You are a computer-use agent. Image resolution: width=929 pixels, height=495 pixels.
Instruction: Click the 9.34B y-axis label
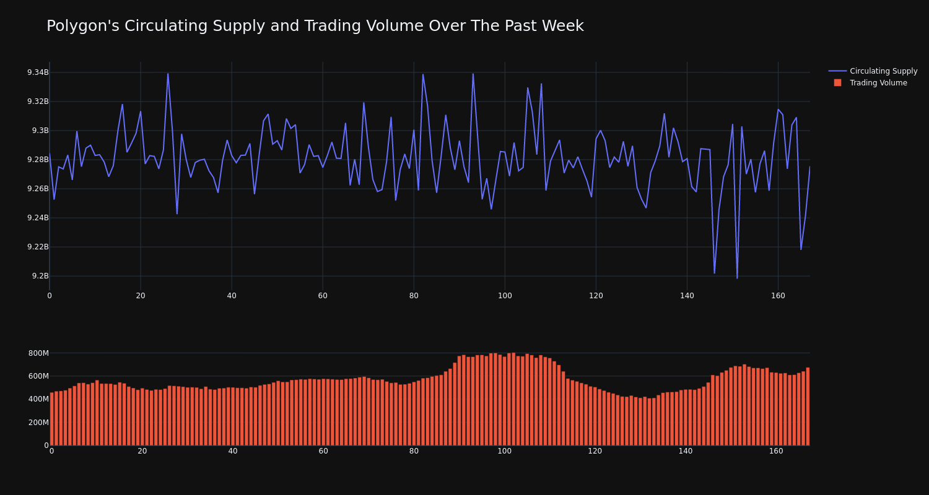38,72
